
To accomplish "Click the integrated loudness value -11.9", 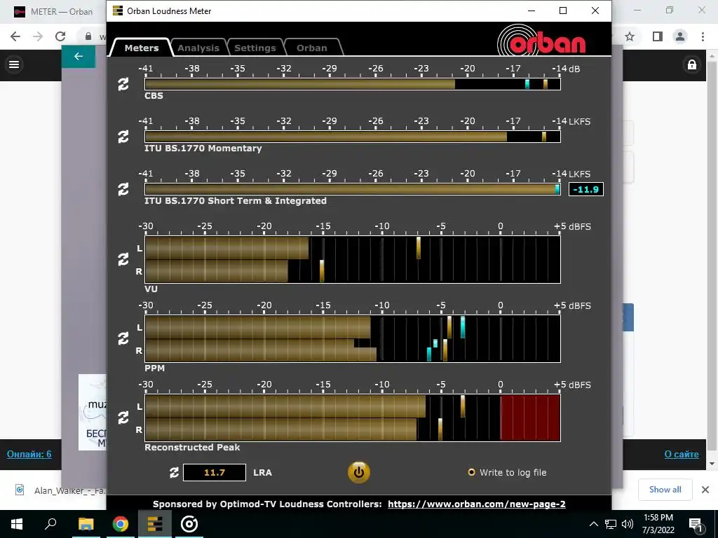I will pos(585,189).
